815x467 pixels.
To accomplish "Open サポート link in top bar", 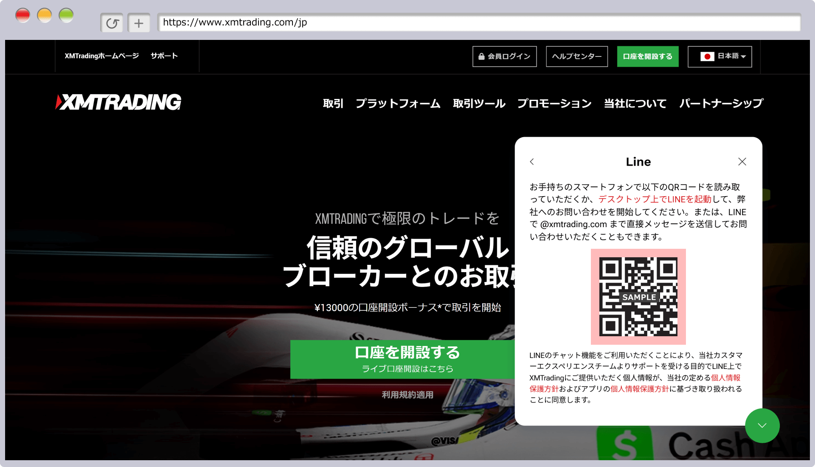I will tap(164, 56).
